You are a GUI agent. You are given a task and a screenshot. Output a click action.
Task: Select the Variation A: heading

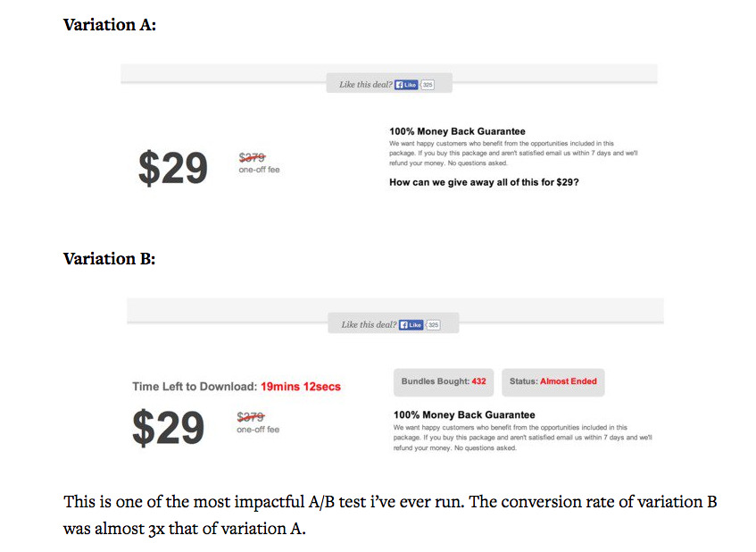point(109,25)
